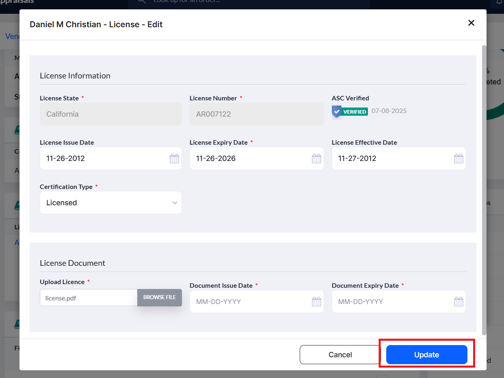Close the license edit dialog with the X
This screenshot has height=378, width=504.
tap(471, 23)
